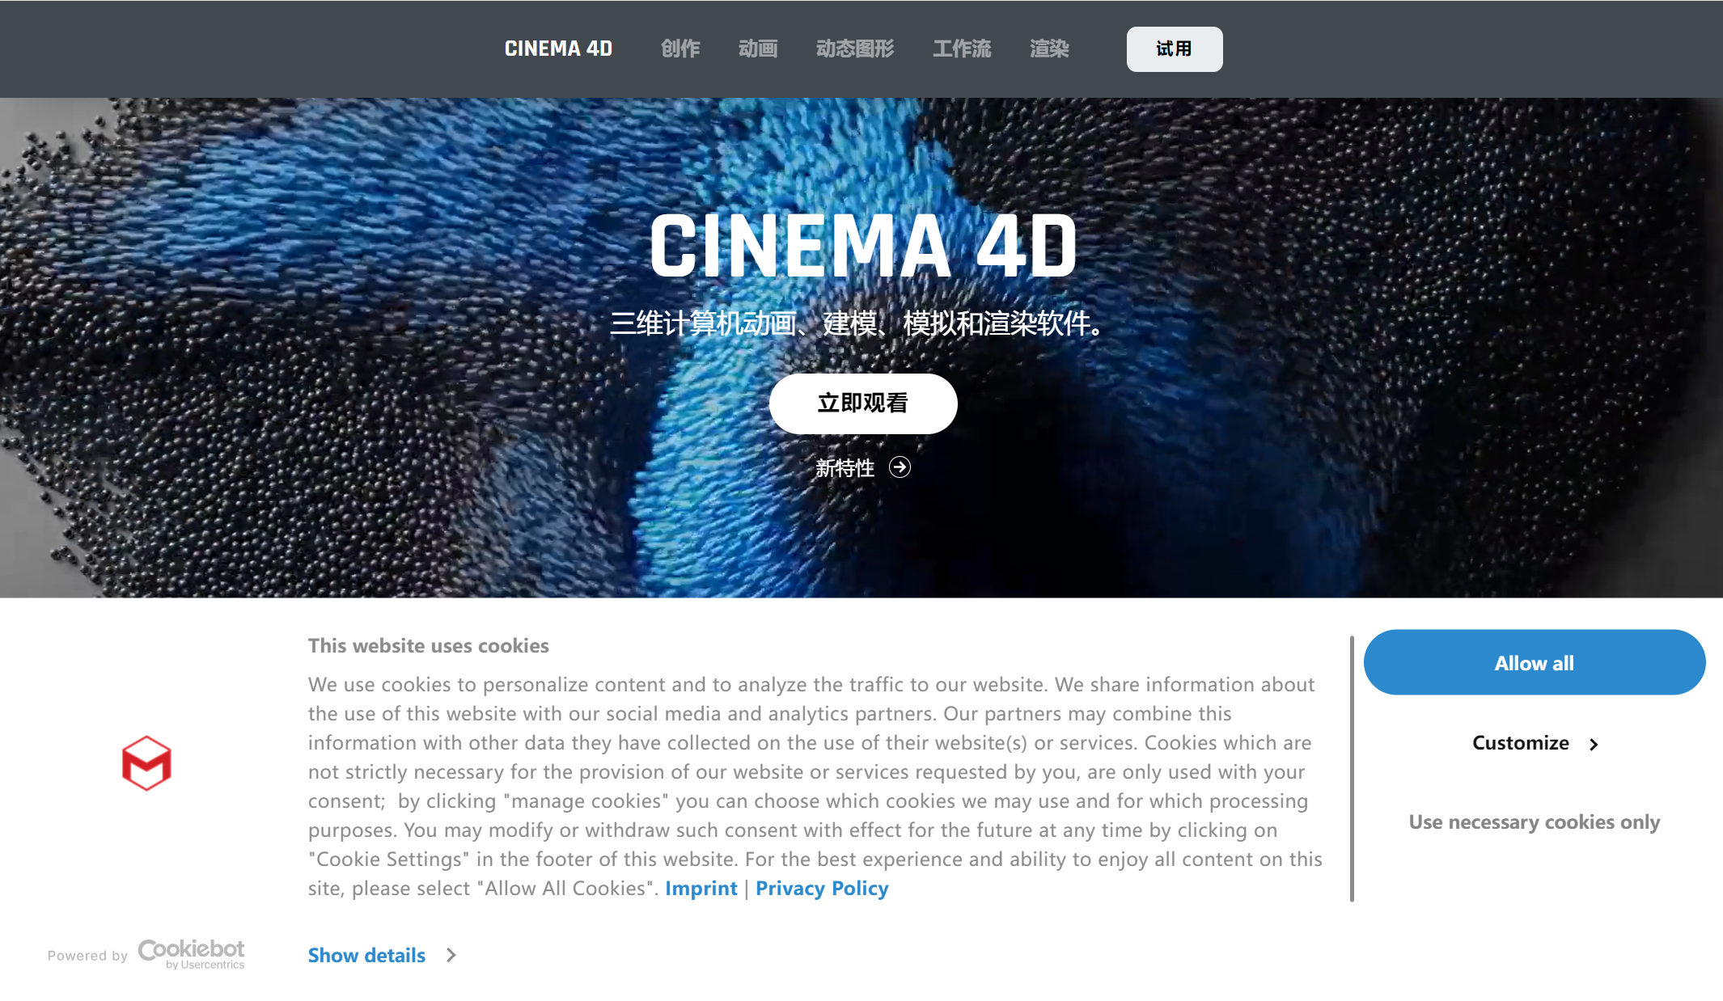
Task: Open the 工作流 menu item
Action: click(x=962, y=49)
